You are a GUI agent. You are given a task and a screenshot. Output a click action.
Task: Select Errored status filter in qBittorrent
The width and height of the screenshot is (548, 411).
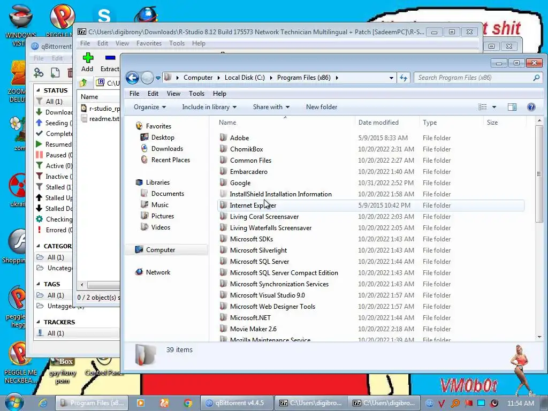point(54,230)
